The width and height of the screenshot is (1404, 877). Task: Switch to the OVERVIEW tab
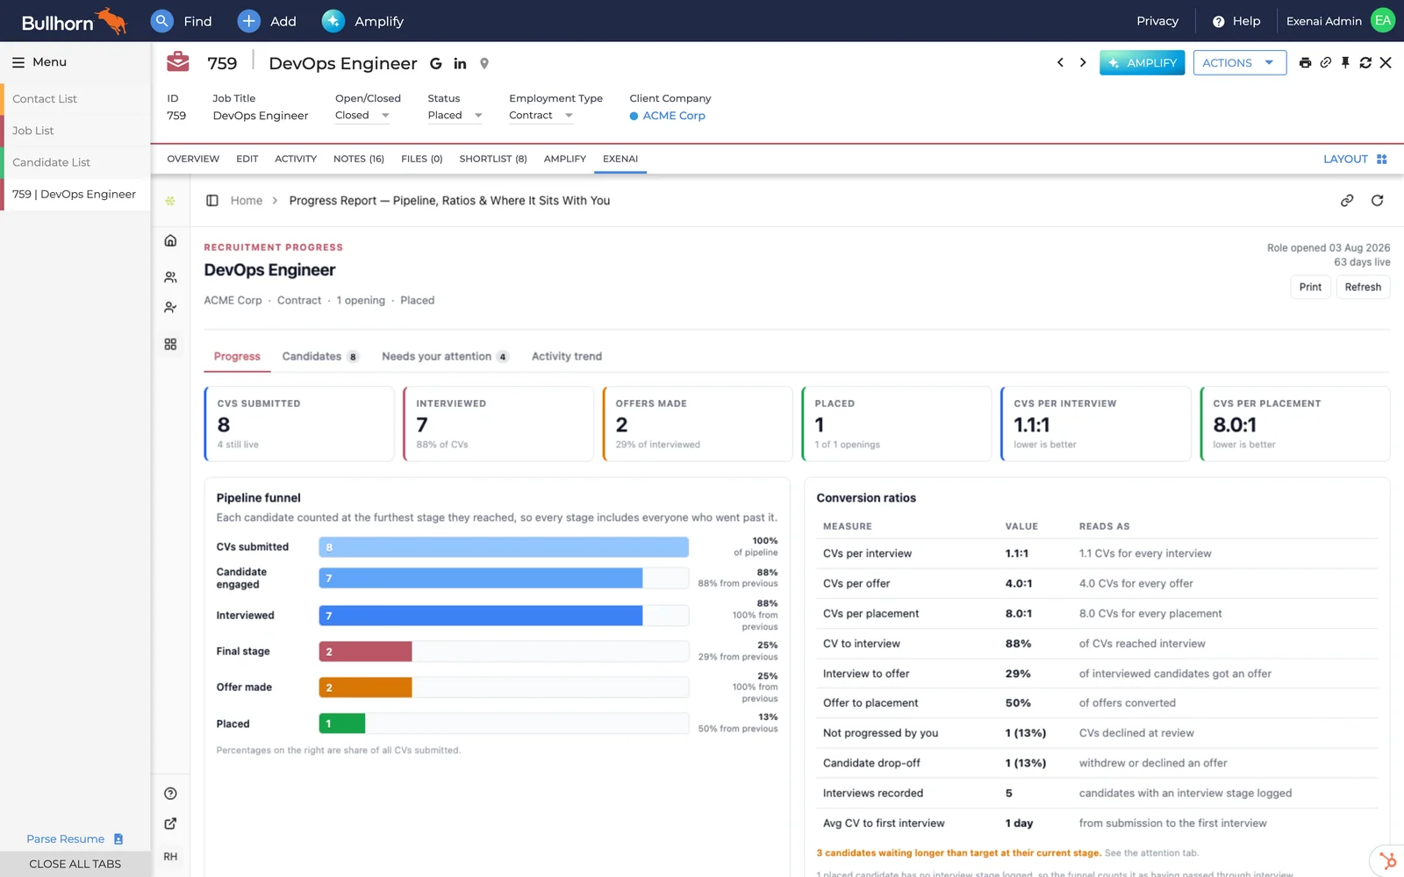point(193,159)
